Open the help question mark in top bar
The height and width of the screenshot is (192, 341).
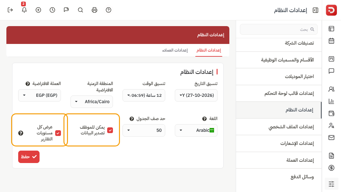pos(108,10)
